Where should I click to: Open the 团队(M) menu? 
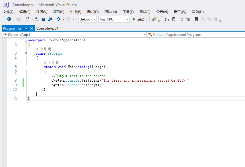click(111, 12)
